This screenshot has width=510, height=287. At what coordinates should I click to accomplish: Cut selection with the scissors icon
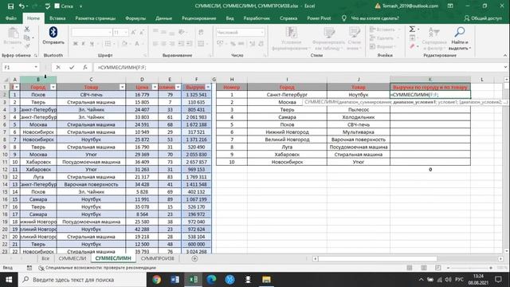click(27, 29)
